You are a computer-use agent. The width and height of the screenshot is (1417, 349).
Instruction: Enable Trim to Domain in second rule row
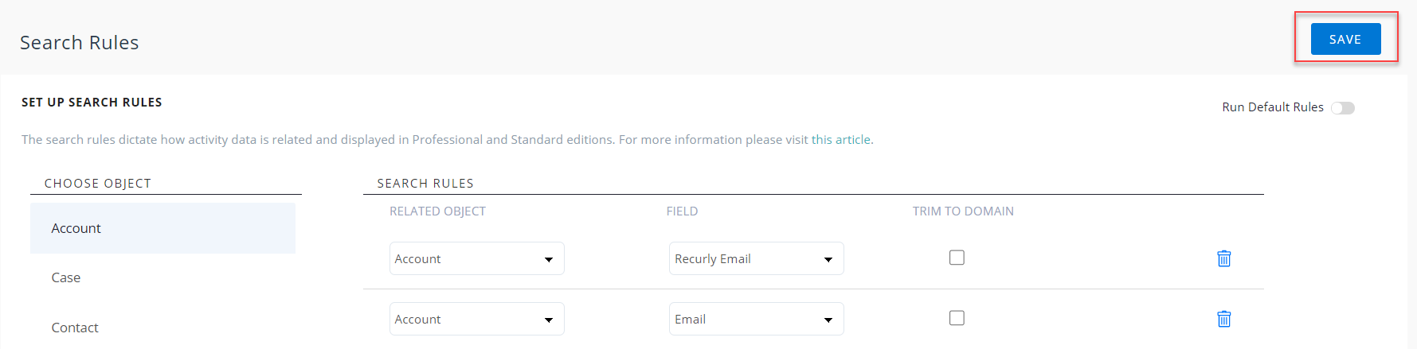point(957,318)
